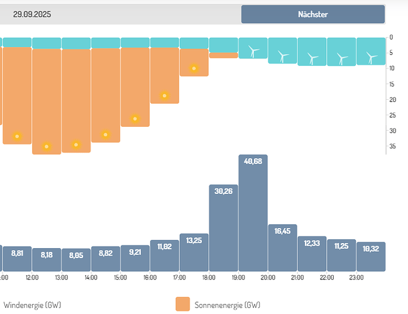408x314 pixels.
Task: Click the 13,25 price bar
Action: (194, 252)
